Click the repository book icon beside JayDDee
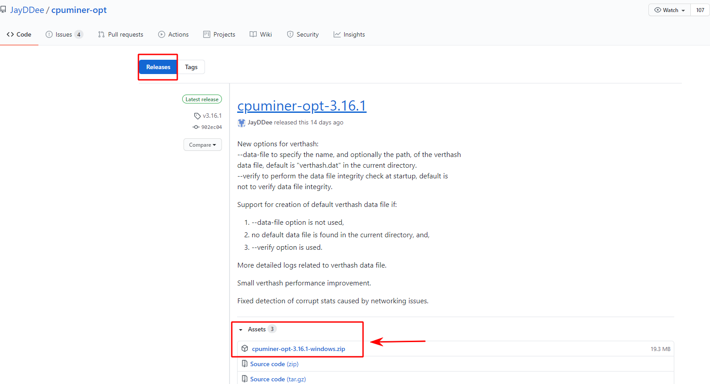Image resolution: width=710 pixels, height=384 pixels. click(x=3, y=10)
